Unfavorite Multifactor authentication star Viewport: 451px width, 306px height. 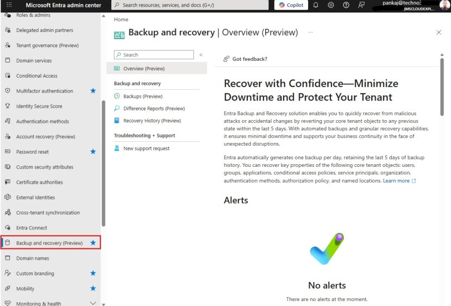point(93,91)
